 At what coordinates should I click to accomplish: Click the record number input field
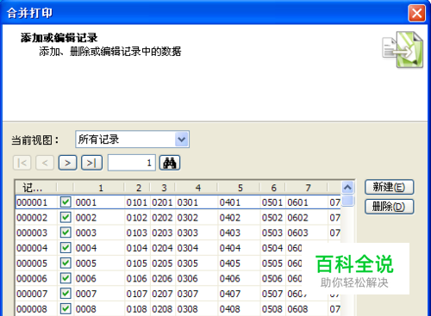132,163
